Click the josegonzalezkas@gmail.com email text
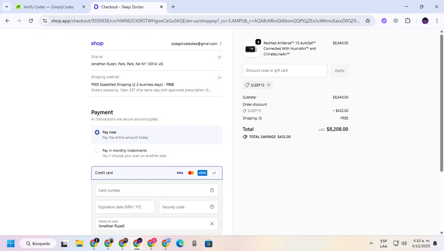The image size is (444, 251). [x=194, y=44]
